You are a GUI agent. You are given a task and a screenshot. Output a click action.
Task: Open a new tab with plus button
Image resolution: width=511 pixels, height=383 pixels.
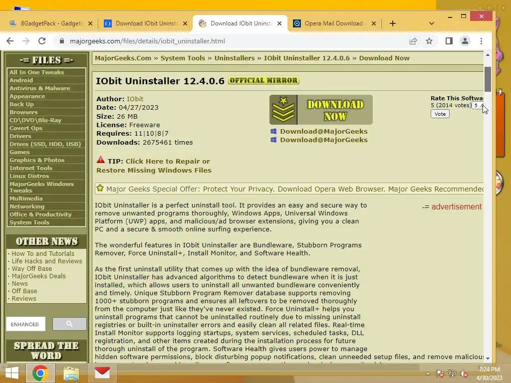[393, 23]
